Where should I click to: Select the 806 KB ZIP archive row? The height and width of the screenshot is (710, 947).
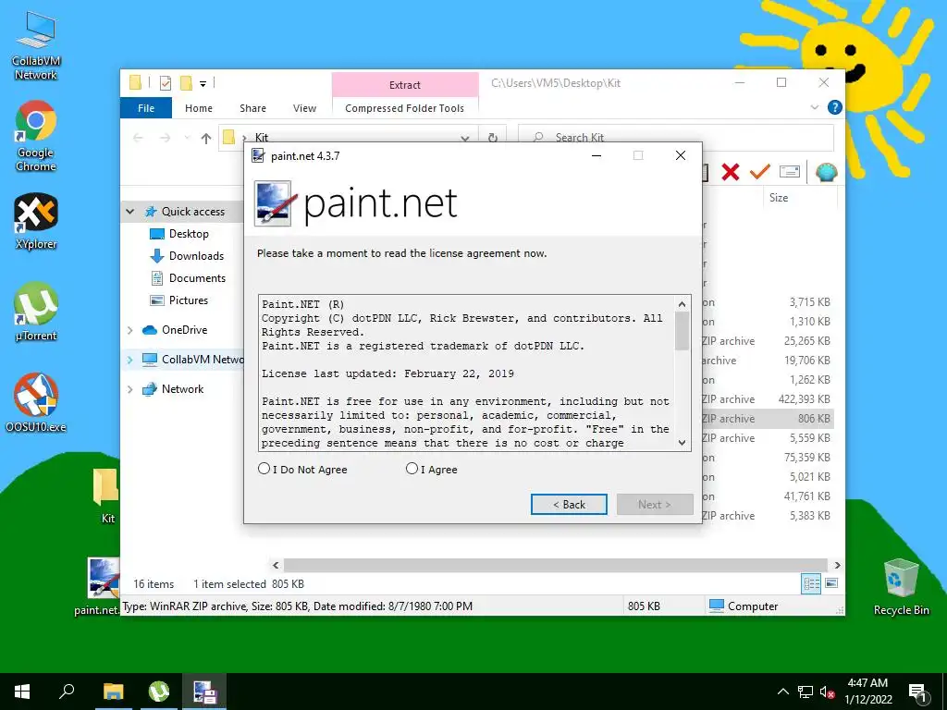coord(768,419)
